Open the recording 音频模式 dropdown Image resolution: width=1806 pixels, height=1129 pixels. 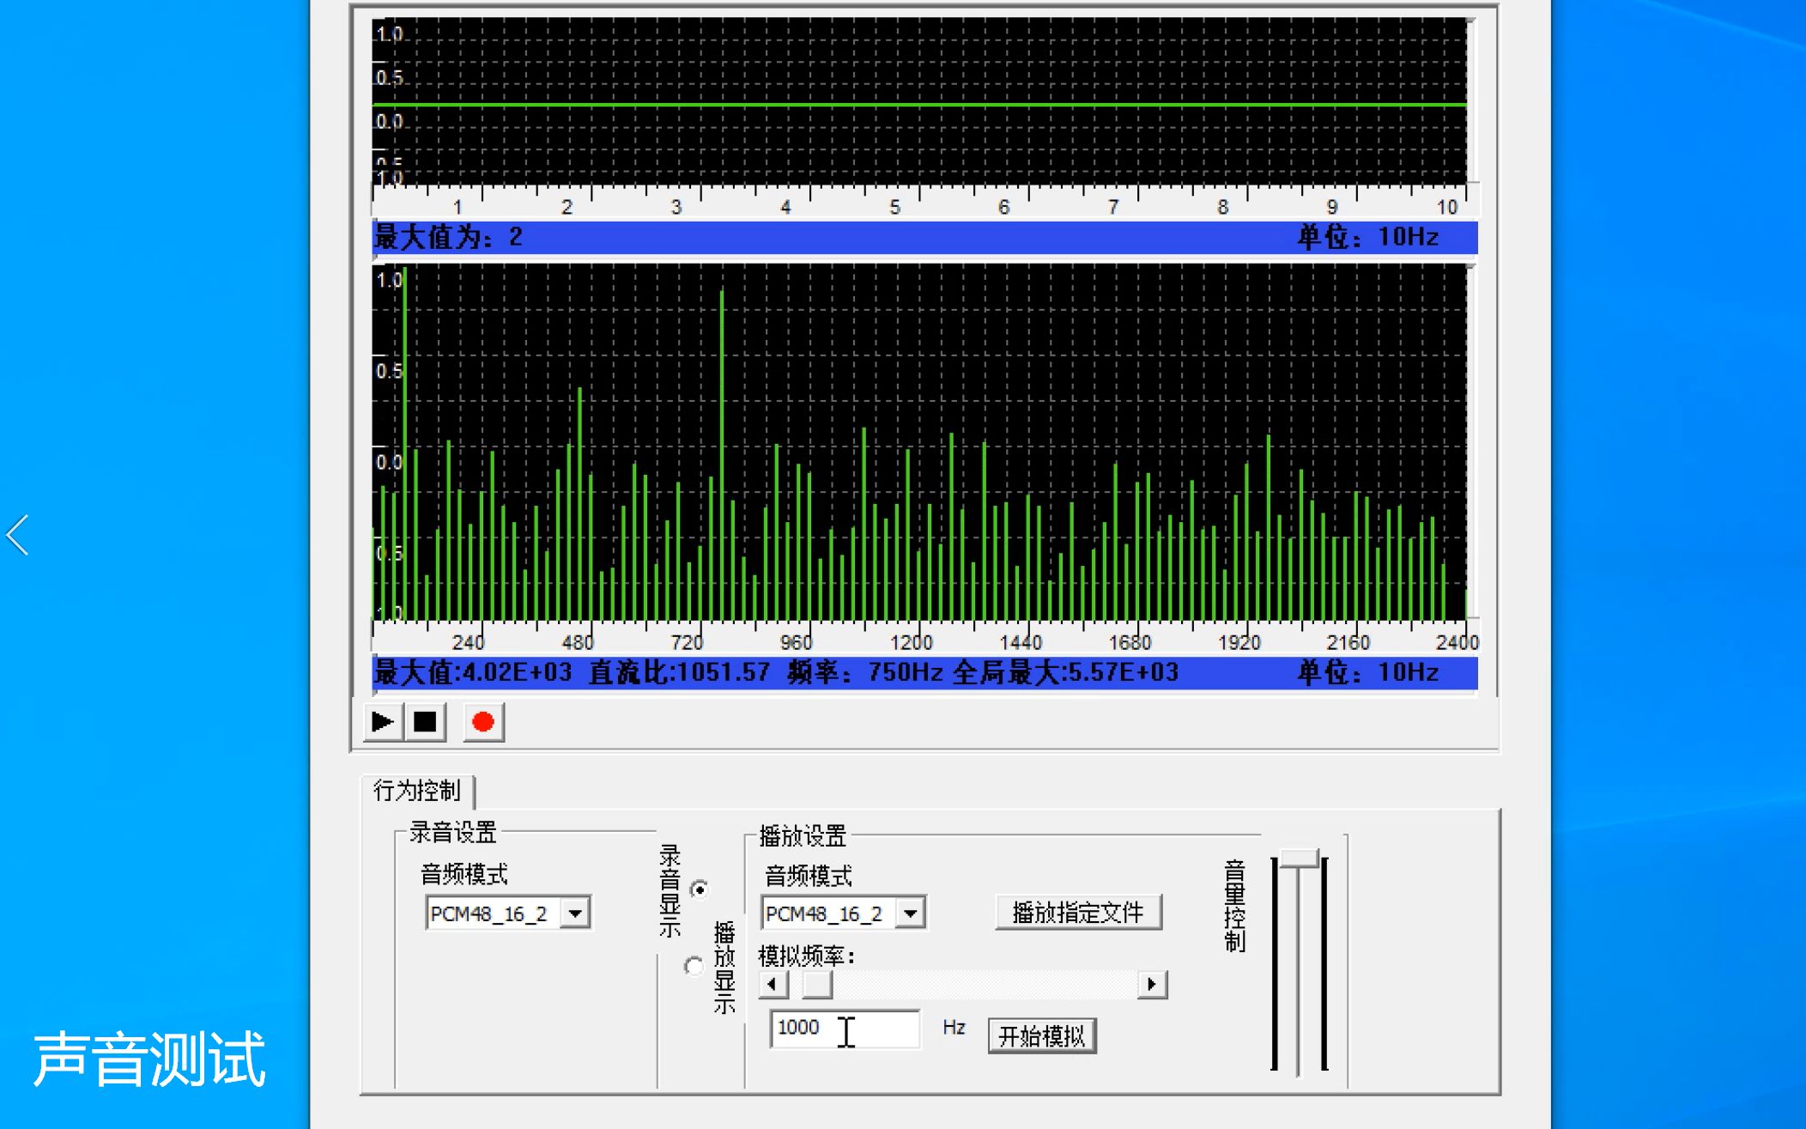tap(575, 914)
